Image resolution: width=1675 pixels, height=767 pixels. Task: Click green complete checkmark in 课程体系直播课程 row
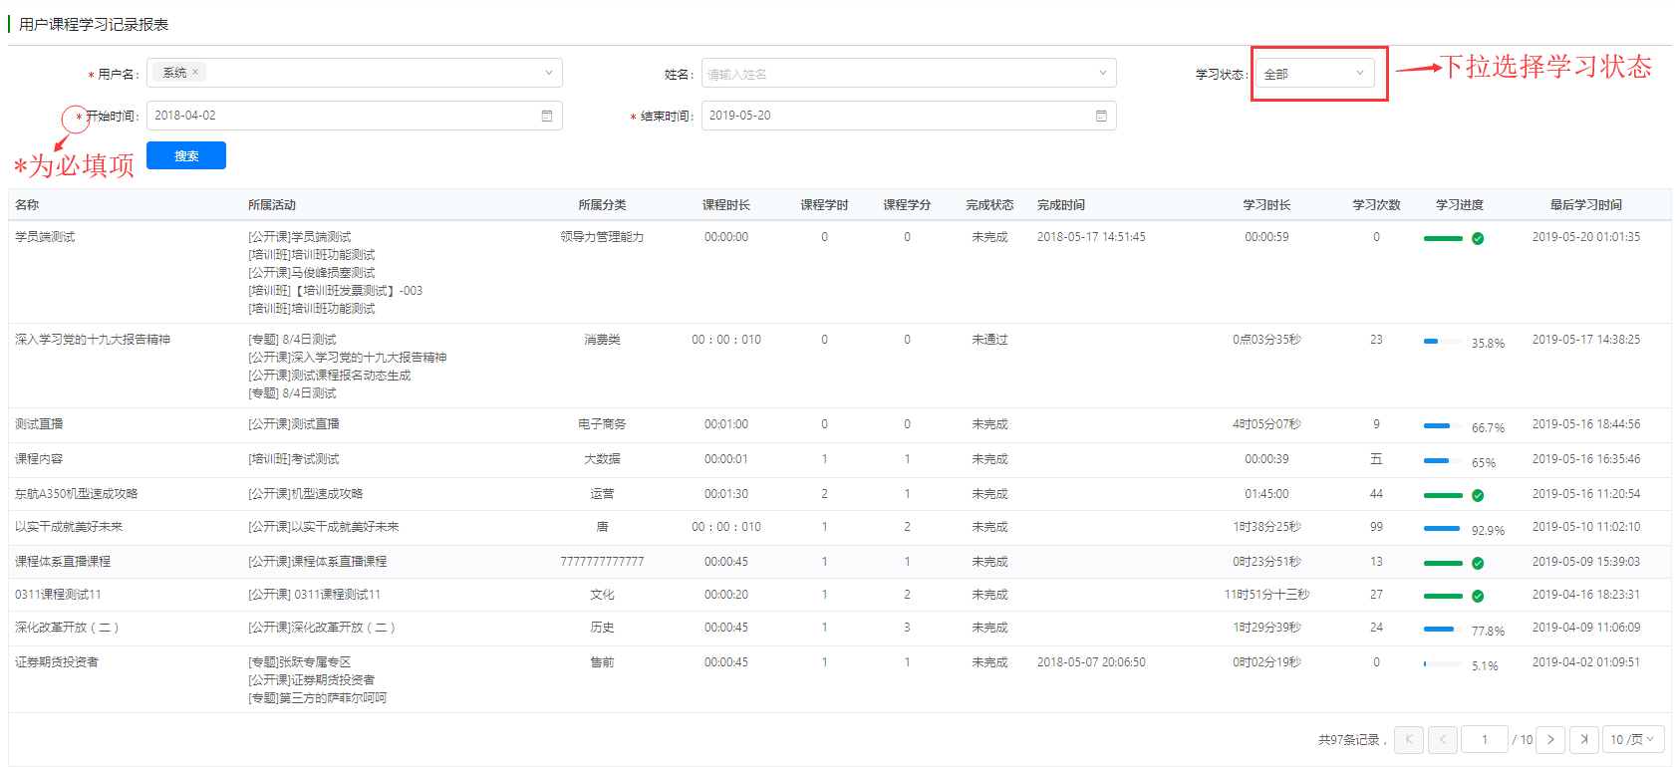click(x=1478, y=563)
